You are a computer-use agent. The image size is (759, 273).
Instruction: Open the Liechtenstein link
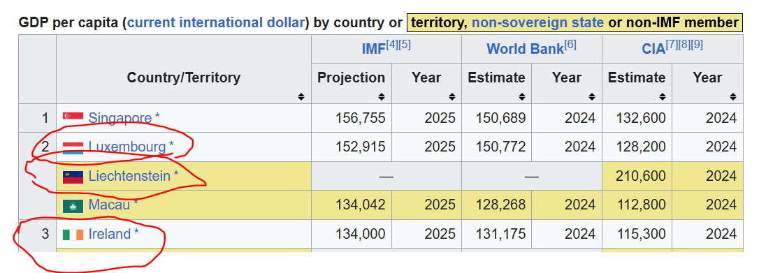(x=129, y=177)
